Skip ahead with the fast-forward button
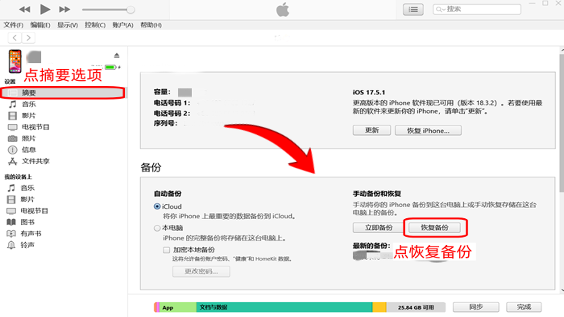The height and width of the screenshot is (317, 564). 65,9
